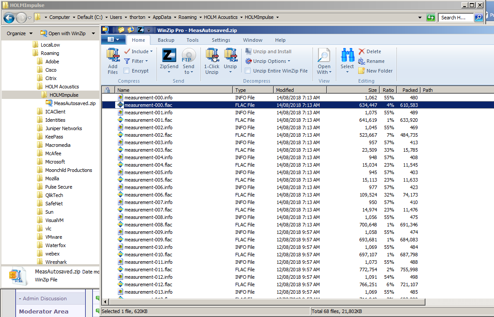Select the Wireshark folder in tree
Image resolution: width=494 pixels, height=317 pixels.
(56, 262)
